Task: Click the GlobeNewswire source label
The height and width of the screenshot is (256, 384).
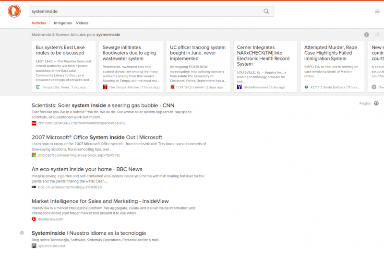Action: click(256, 87)
